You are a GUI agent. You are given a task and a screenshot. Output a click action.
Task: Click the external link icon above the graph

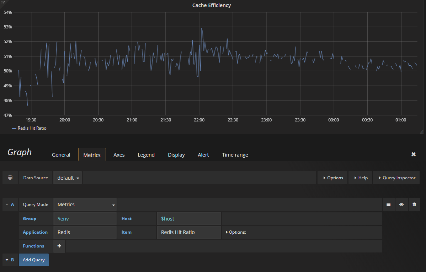coord(3,3)
